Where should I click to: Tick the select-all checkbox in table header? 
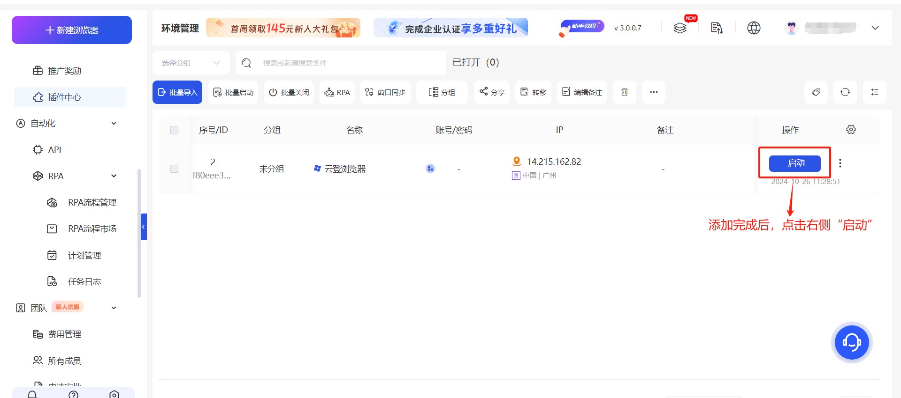[174, 130]
